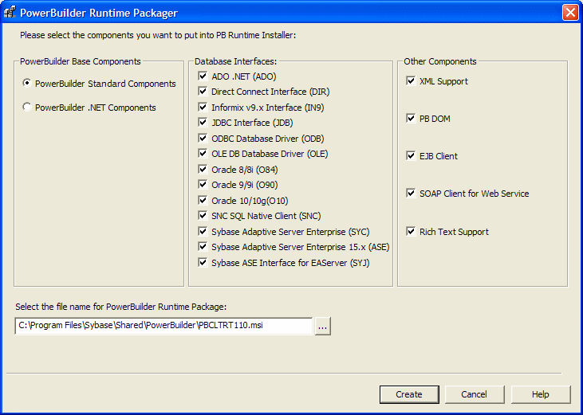Image resolution: width=583 pixels, height=415 pixels.
Task: Toggle OLE DB Database Driver (OLE)
Action: (x=203, y=154)
